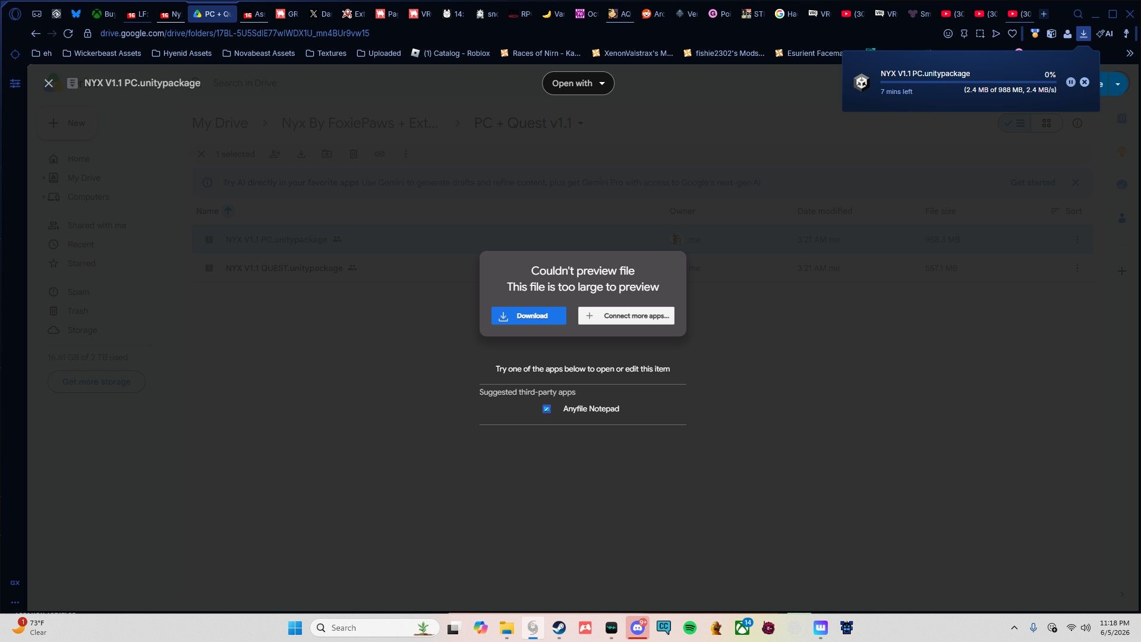Click the Anyfile Notepad app icon
Viewport: 1141px width, 642px height.
point(547,409)
